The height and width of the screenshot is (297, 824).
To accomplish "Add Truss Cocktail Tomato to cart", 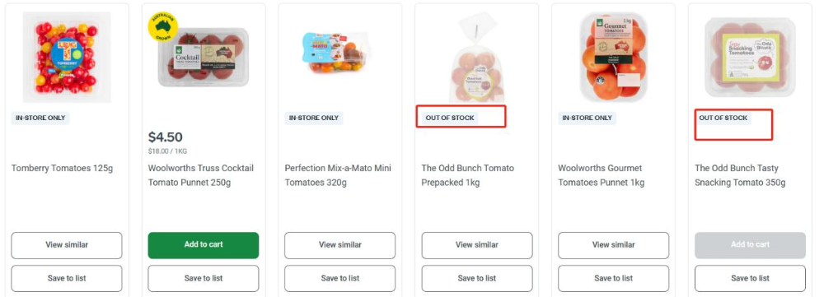I will tap(204, 245).
